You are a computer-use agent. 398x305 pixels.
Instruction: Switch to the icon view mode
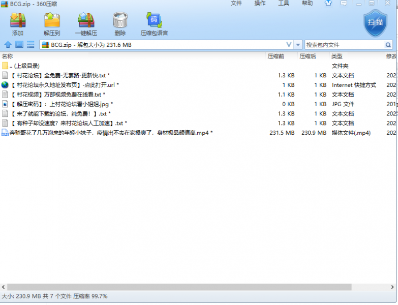[x=19, y=45]
